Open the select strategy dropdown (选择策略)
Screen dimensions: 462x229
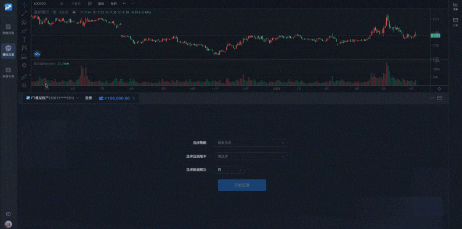click(251, 142)
